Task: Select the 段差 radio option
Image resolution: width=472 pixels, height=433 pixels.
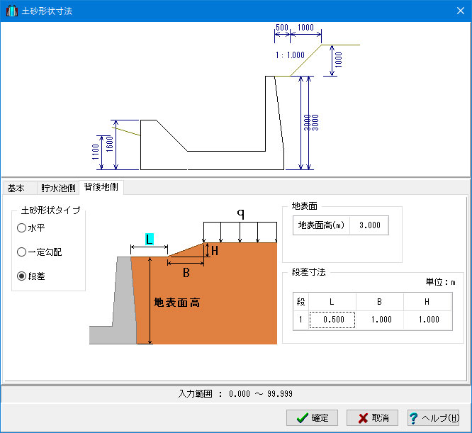Action: pos(31,276)
